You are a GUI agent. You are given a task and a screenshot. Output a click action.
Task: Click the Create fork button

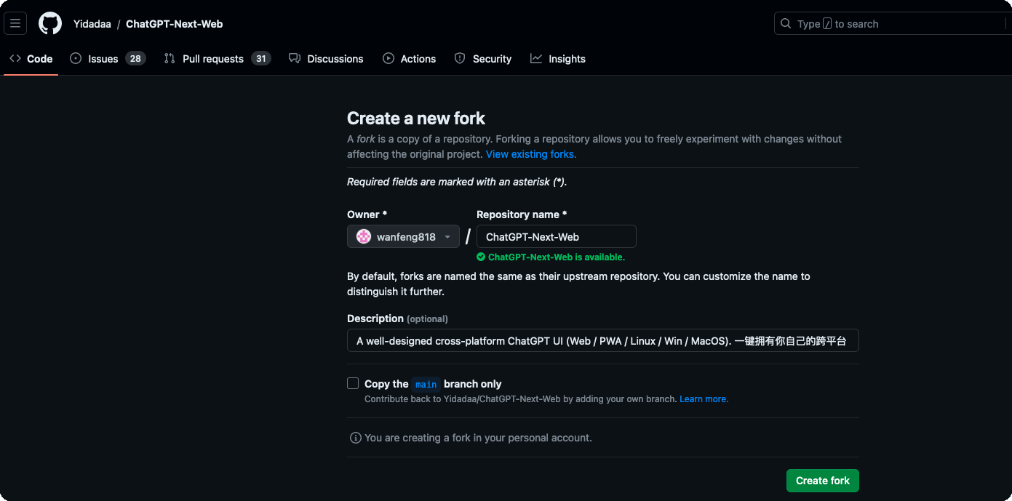tap(823, 481)
